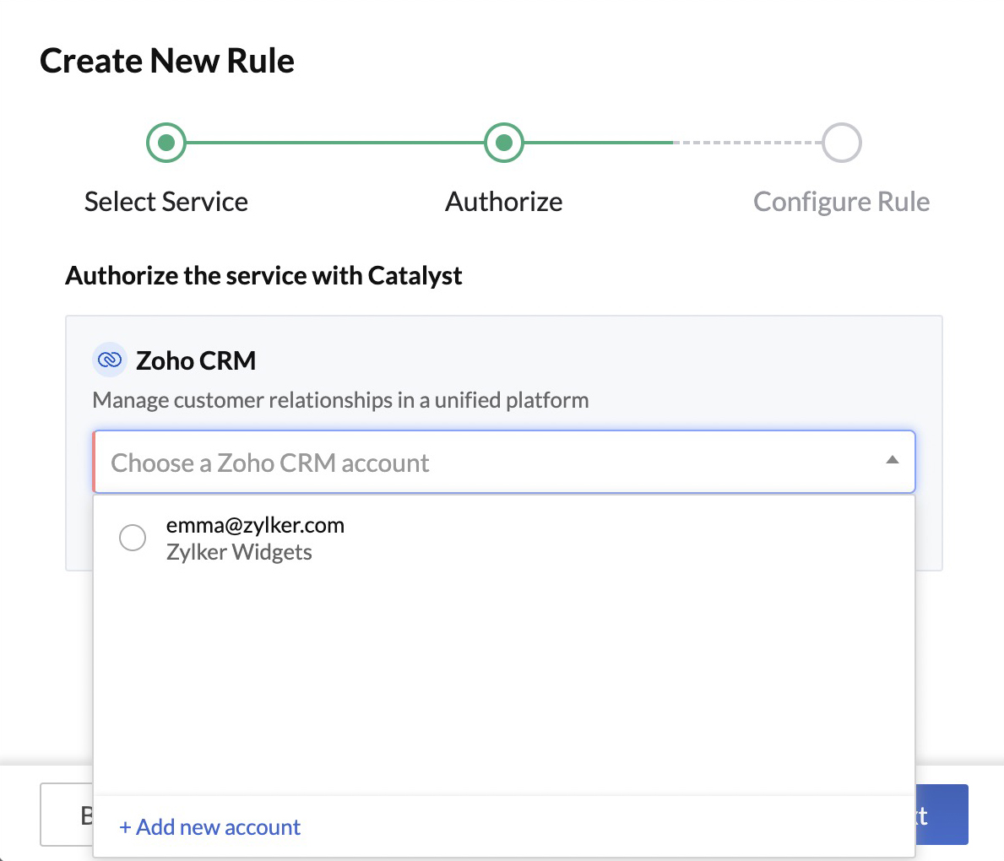This screenshot has height=861, width=1004.
Task: Click the Authorize step circle indicator
Action: point(503,142)
